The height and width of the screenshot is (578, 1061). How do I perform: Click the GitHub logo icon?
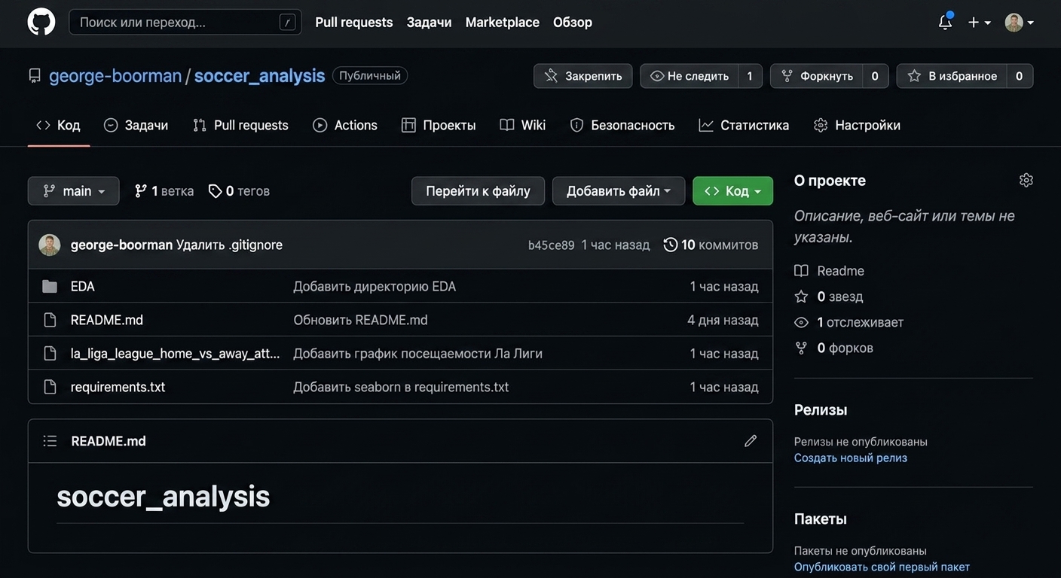click(x=41, y=22)
